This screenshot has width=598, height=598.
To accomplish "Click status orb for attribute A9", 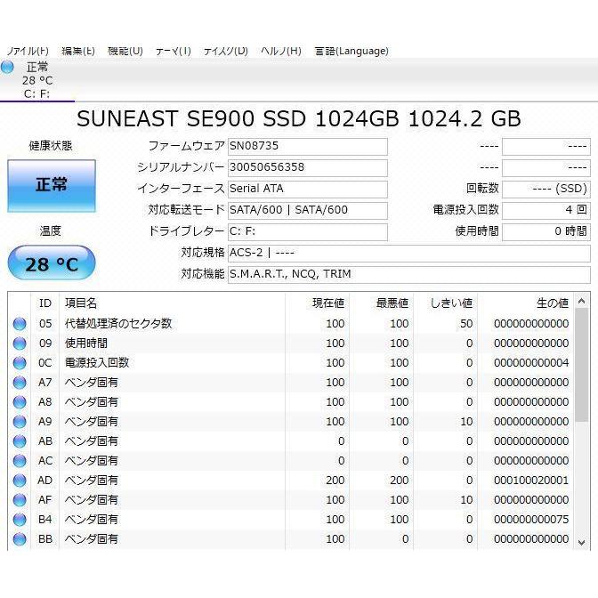I will pyautogui.click(x=20, y=422).
